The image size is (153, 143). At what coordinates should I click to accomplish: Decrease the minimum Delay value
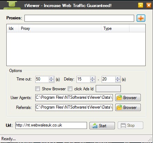(93, 81)
